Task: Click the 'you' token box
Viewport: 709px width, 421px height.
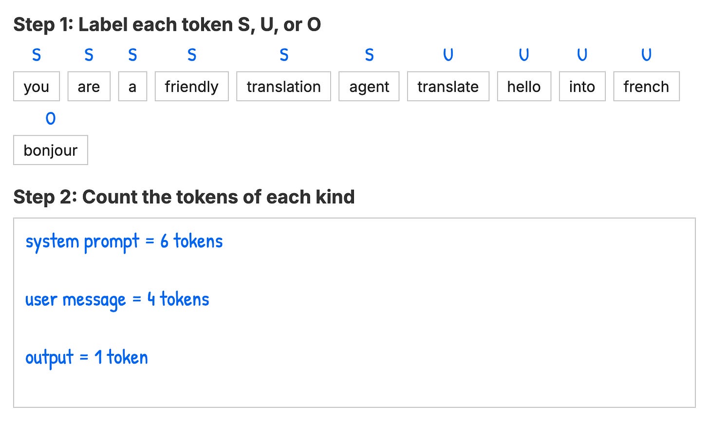Action: click(x=37, y=87)
